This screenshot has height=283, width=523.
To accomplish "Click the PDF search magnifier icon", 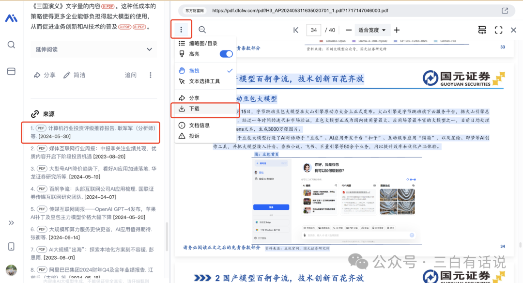I will [x=202, y=30].
